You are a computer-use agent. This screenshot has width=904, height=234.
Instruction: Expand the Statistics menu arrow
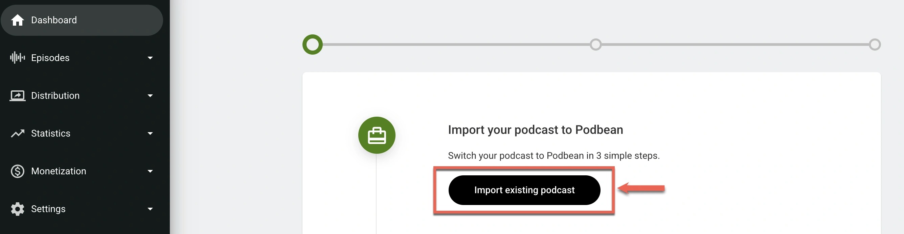pyautogui.click(x=150, y=133)
